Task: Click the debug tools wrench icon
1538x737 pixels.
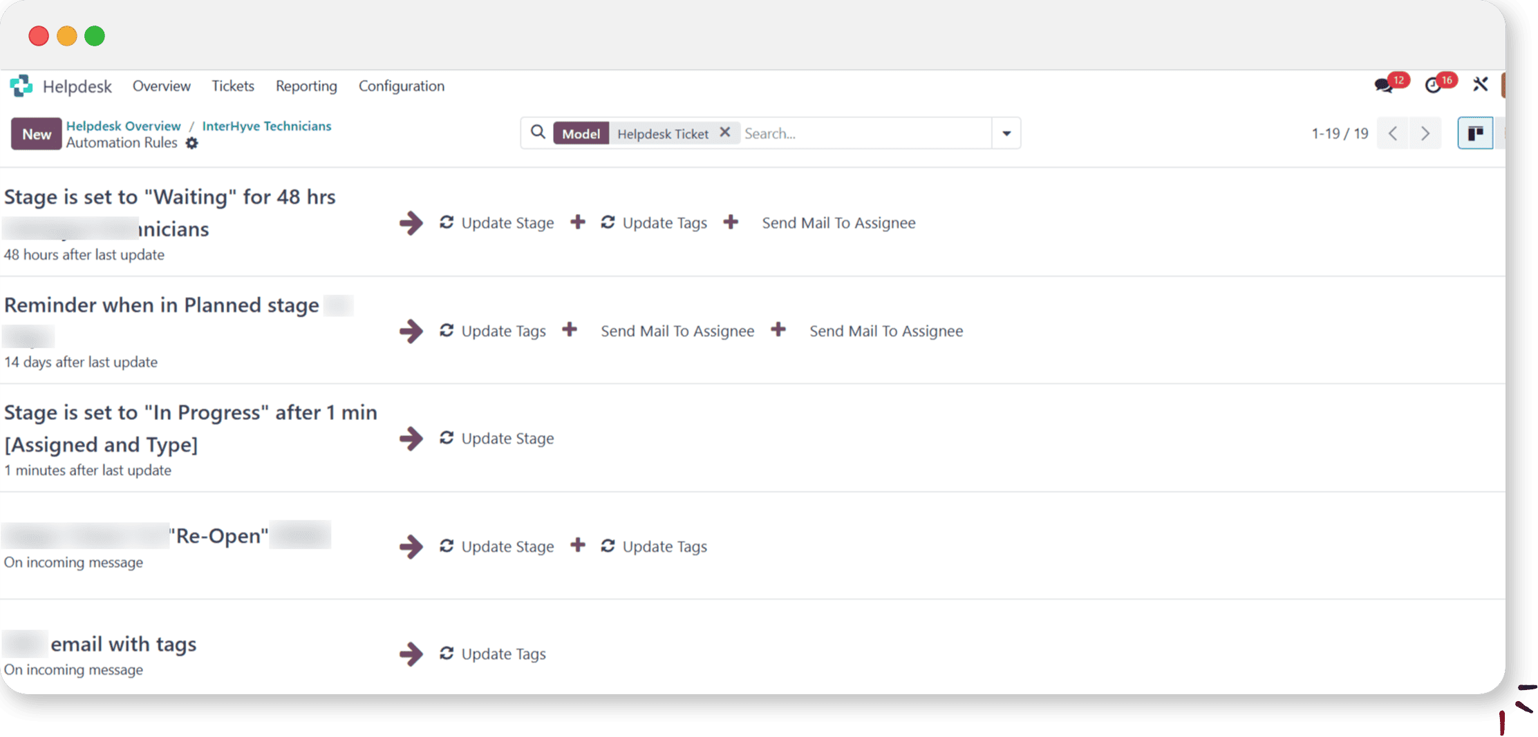Action: click(x=1480, y=84)
